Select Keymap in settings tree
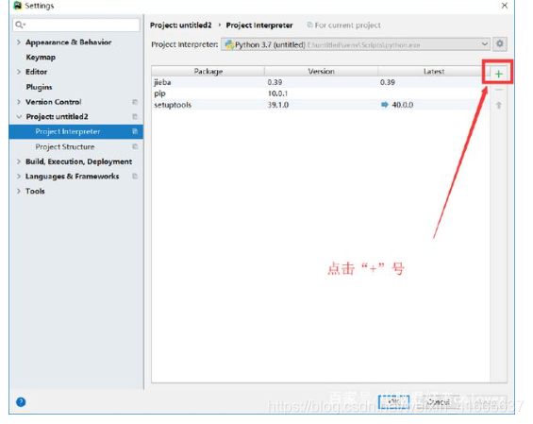533x424 pixels. coord(41,58)
